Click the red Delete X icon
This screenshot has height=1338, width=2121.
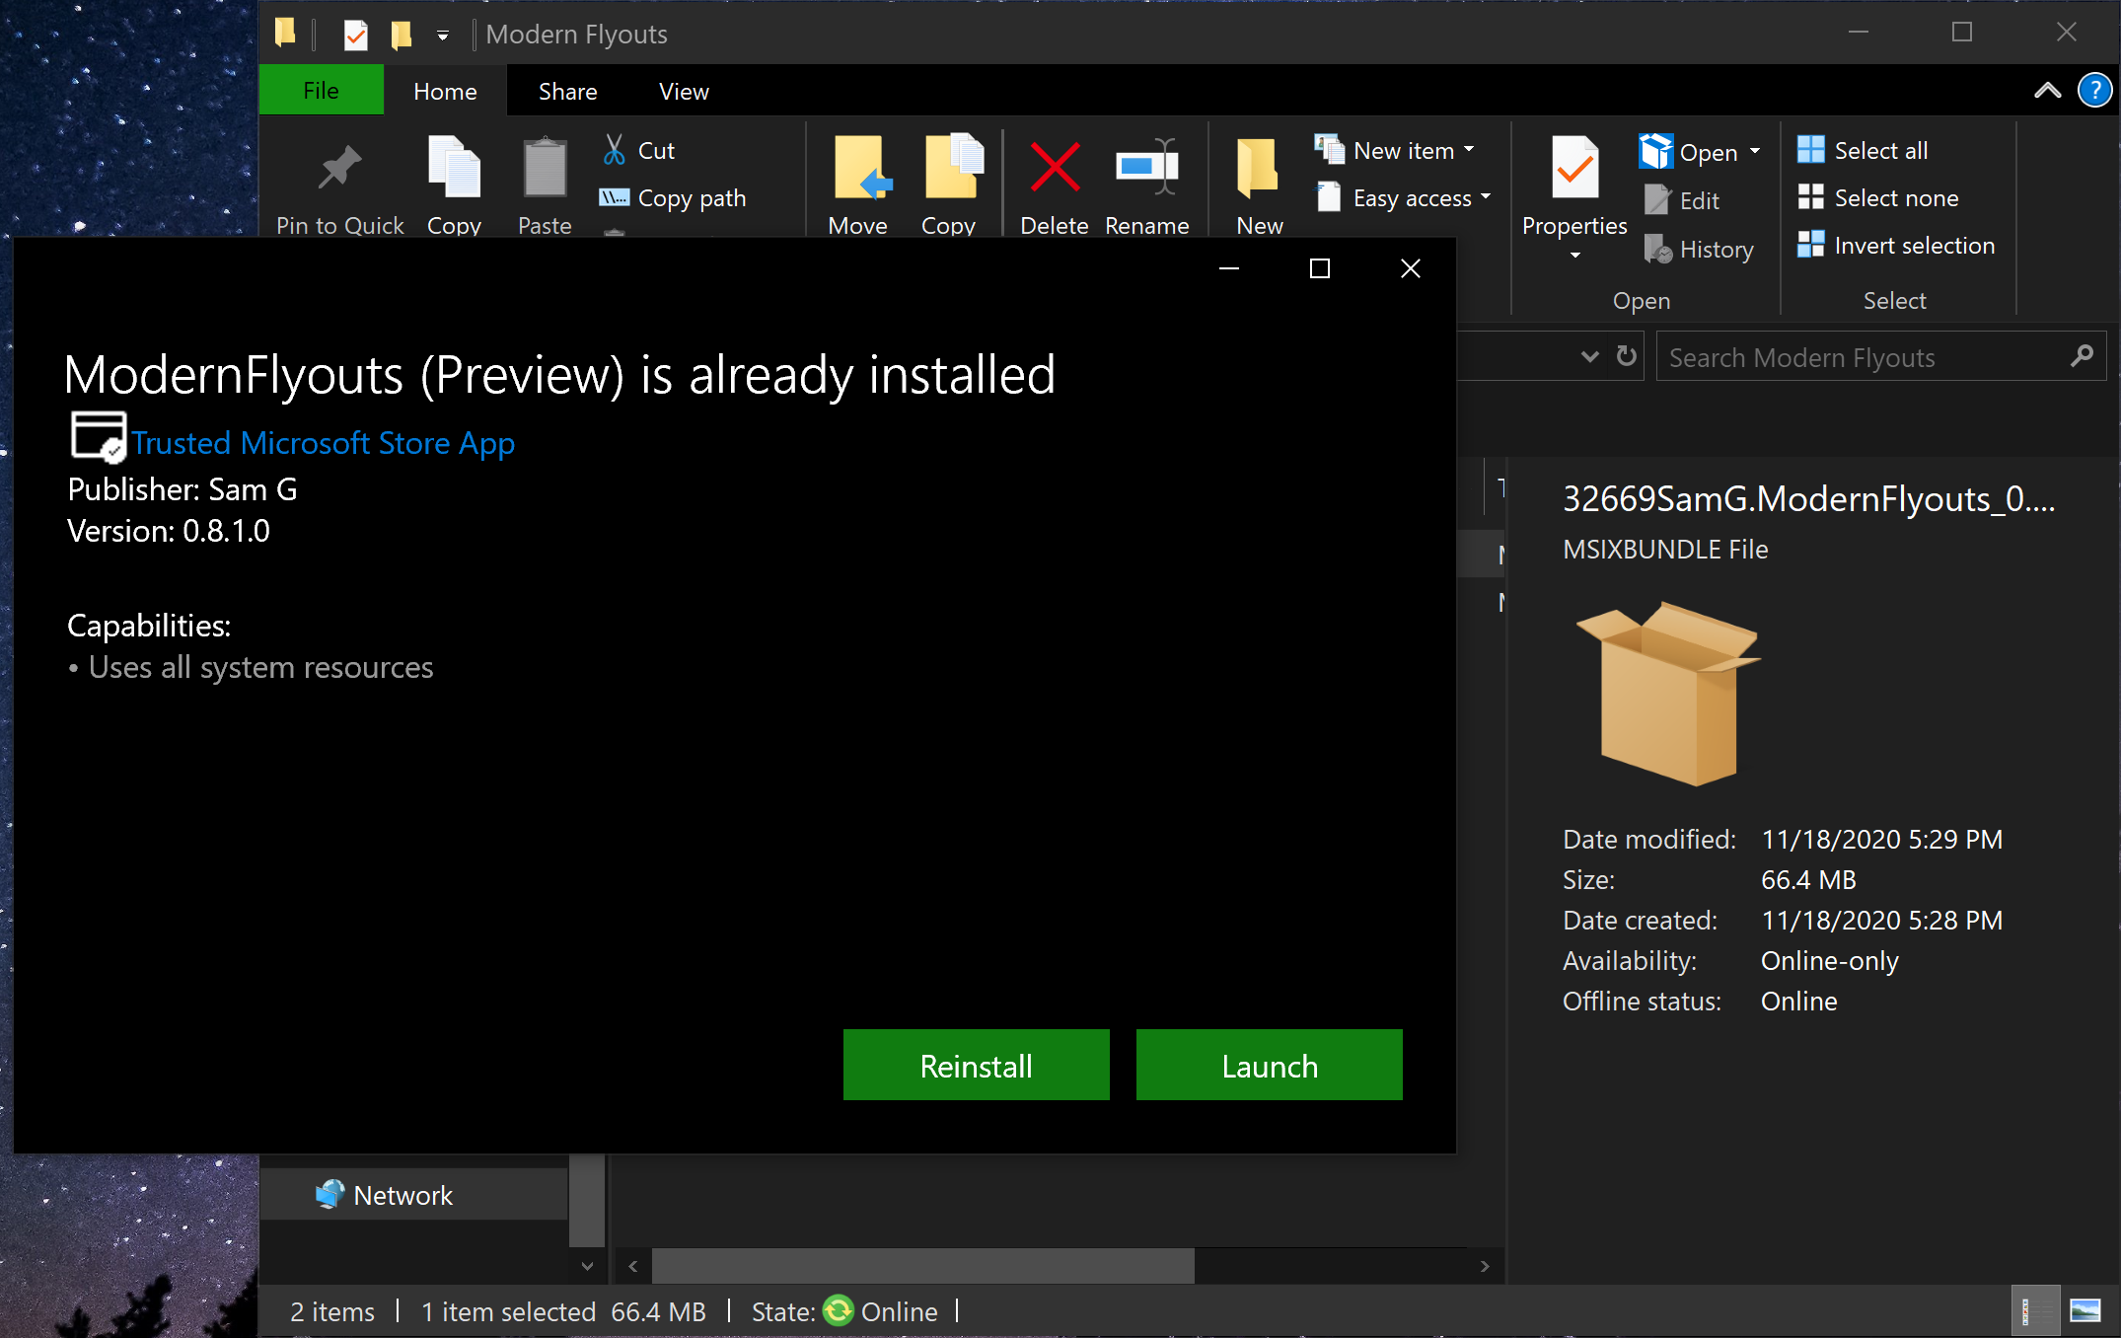(x=1055, y=167)
